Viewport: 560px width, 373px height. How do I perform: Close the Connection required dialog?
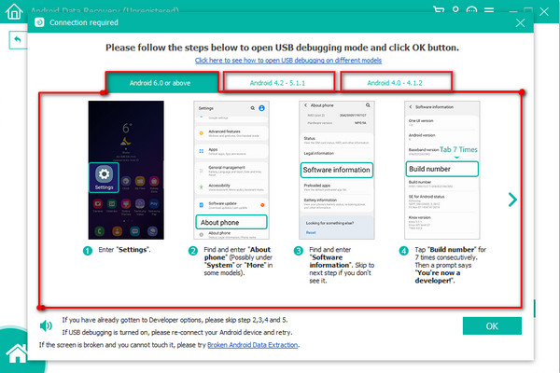click(520, 22)
